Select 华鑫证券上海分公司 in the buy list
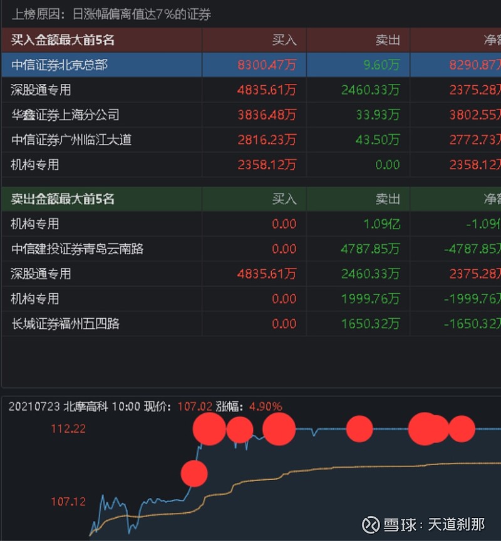501x541 pixels. pyautogui.click(x=65, y=115)
